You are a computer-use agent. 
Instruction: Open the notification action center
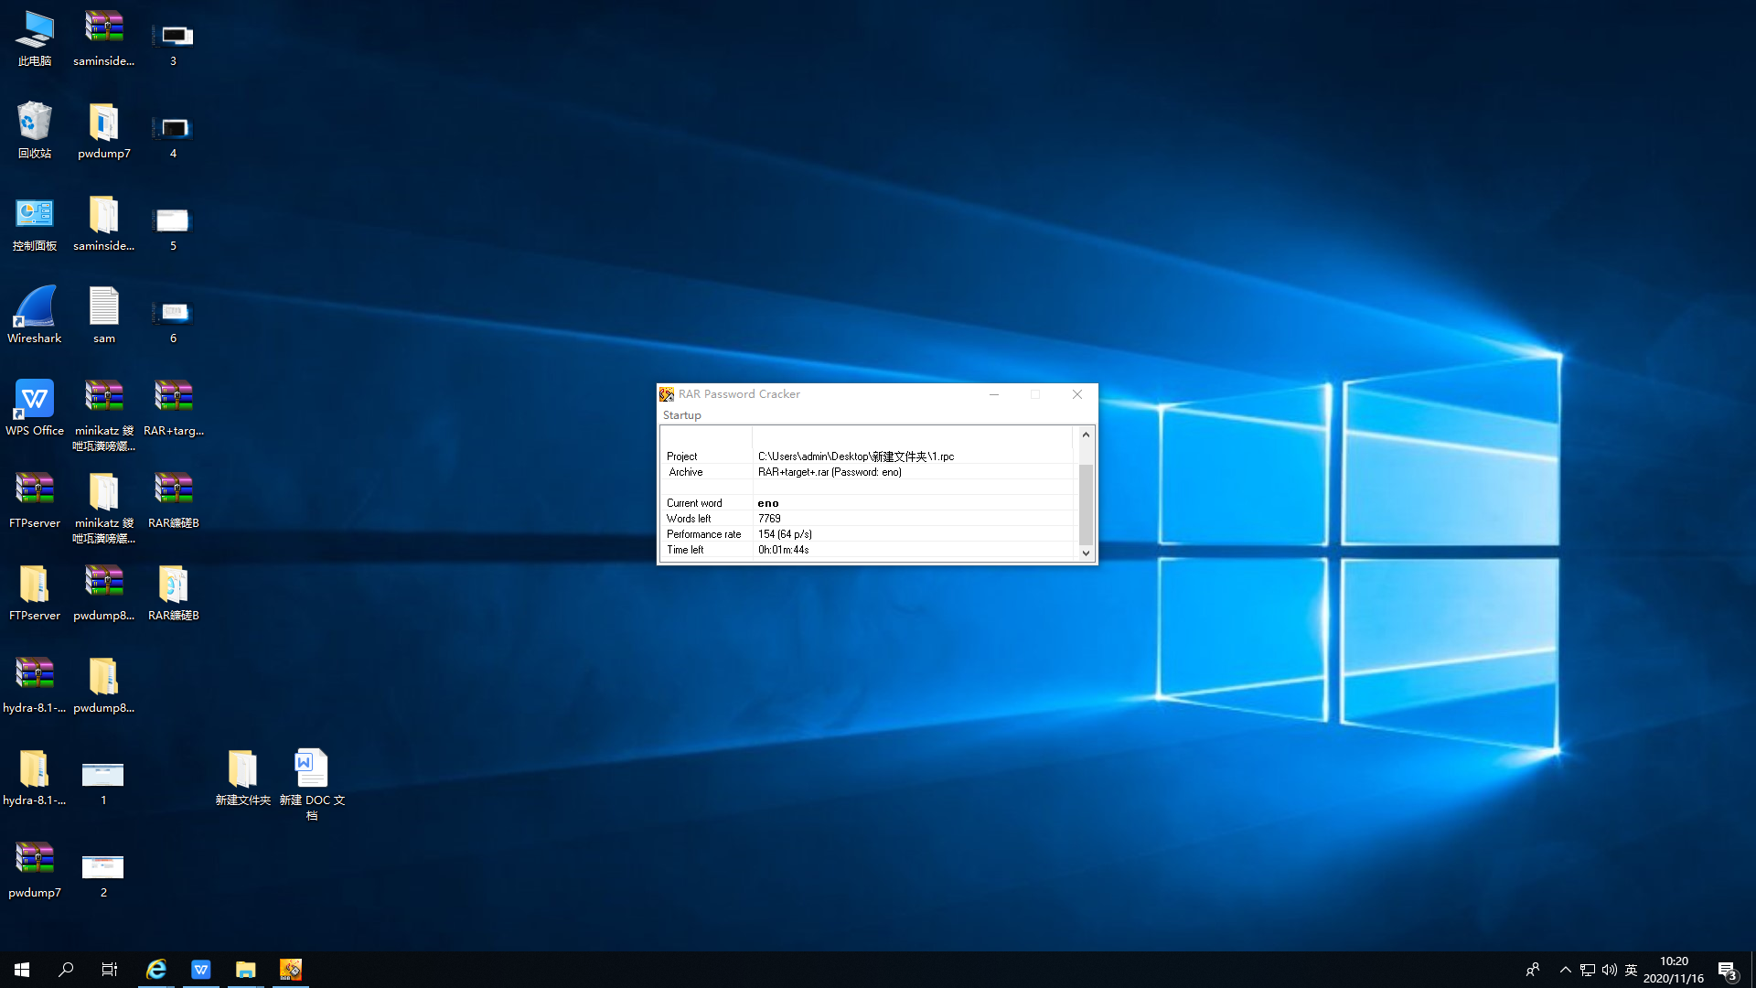(x=1727, y=970)
